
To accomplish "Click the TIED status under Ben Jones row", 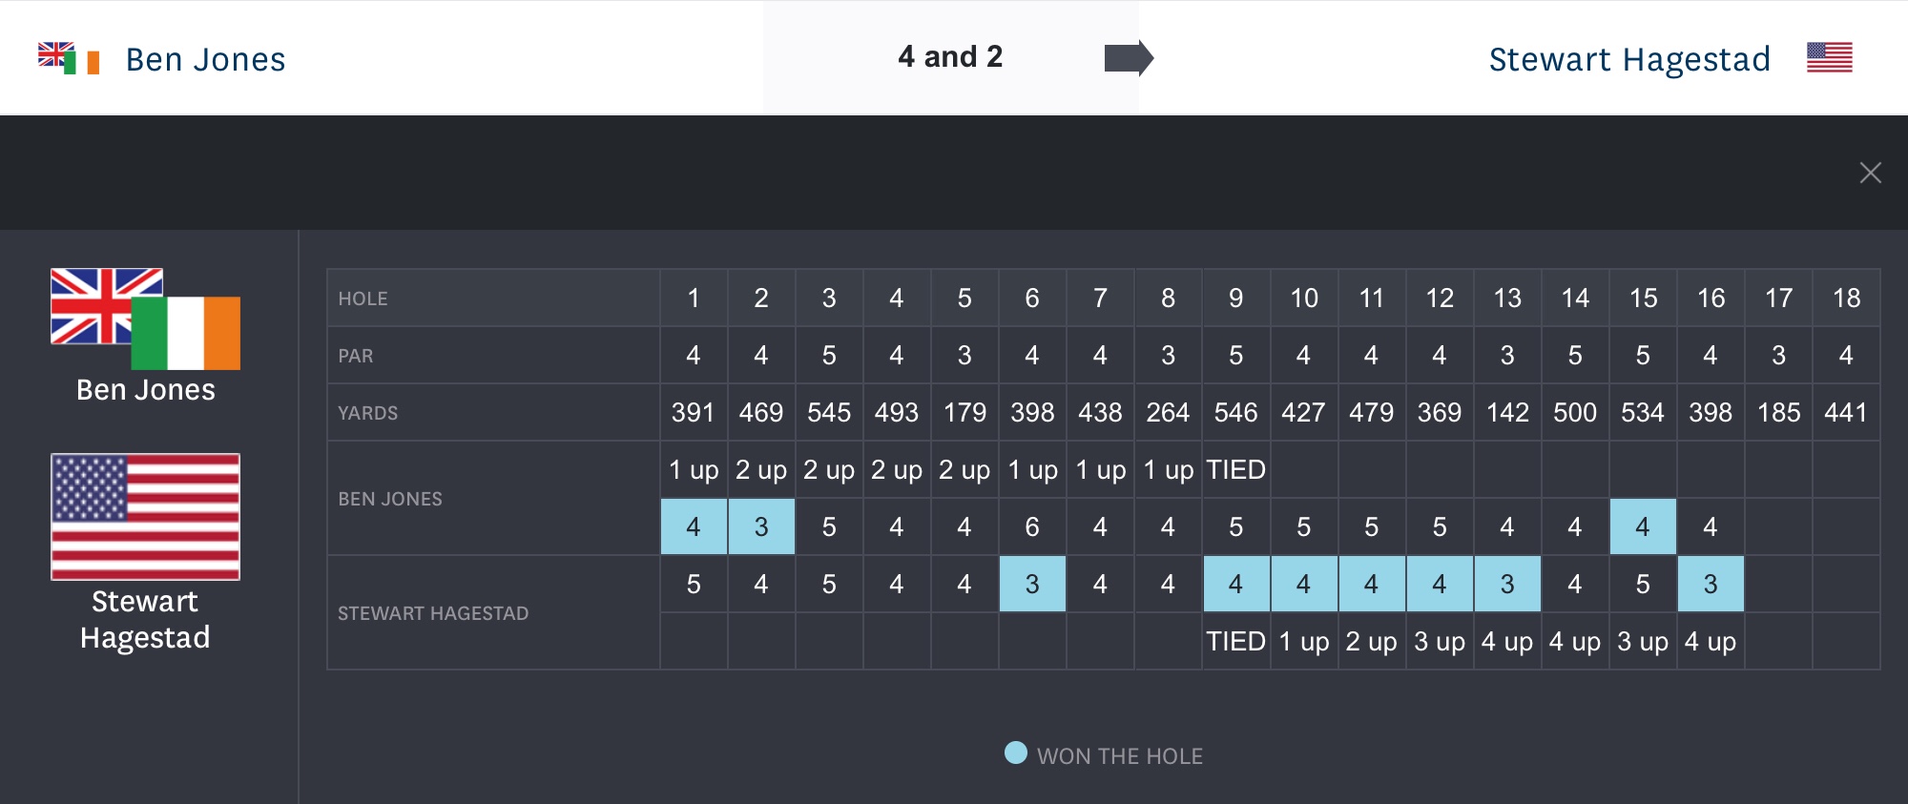I will coord(1235,469).
